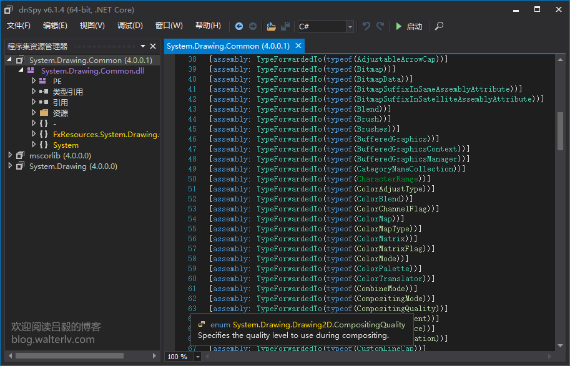This screenshot has height=366, width=570.
Task: Click the code editor vertical scrollbar thumb
Action: [x=560, y=131]
